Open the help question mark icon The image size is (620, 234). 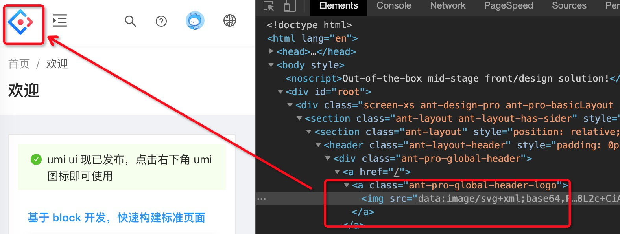[161, 21]
